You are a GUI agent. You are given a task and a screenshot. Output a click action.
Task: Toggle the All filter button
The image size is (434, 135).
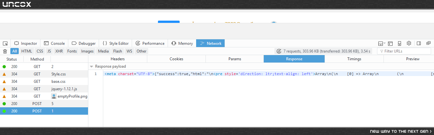coord(15,51)
